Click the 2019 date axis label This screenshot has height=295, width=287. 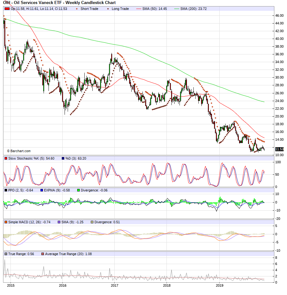(x=220, y=285)
